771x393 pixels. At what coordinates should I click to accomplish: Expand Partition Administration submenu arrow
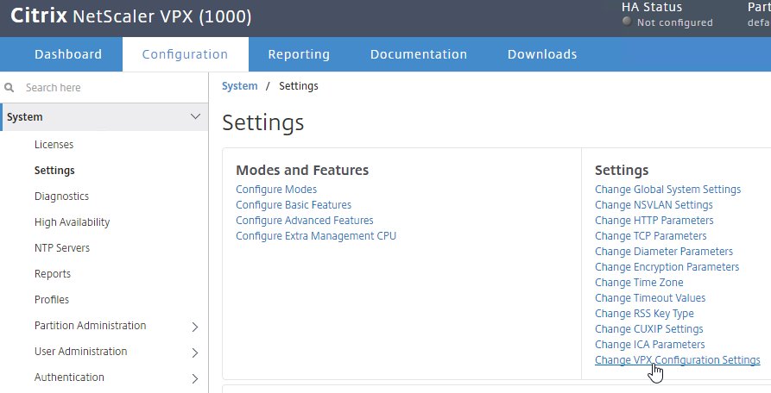pos(195,327)
